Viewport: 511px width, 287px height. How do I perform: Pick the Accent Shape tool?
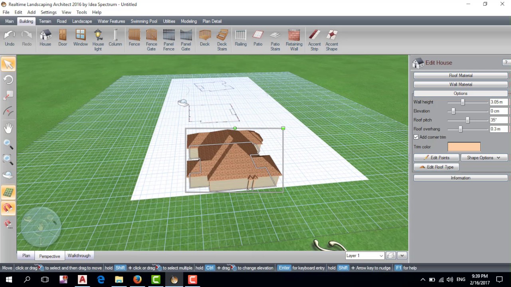331,40
